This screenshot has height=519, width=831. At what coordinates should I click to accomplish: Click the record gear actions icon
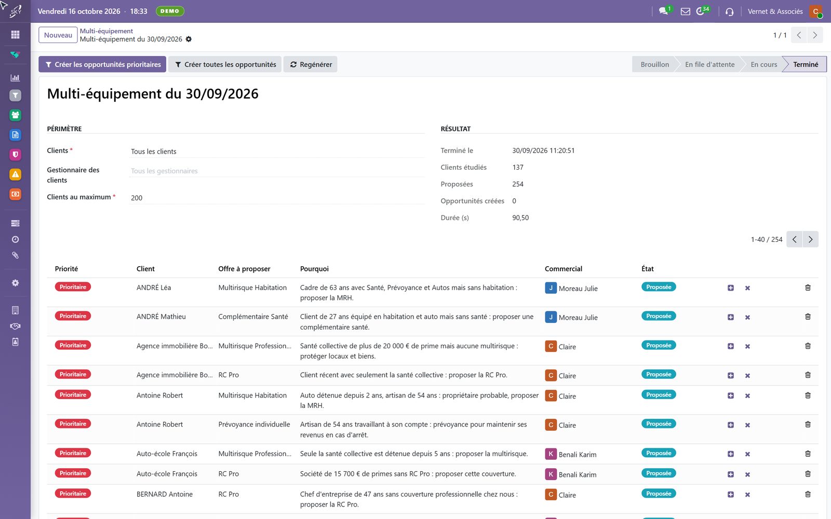click(x=189, y=39)
